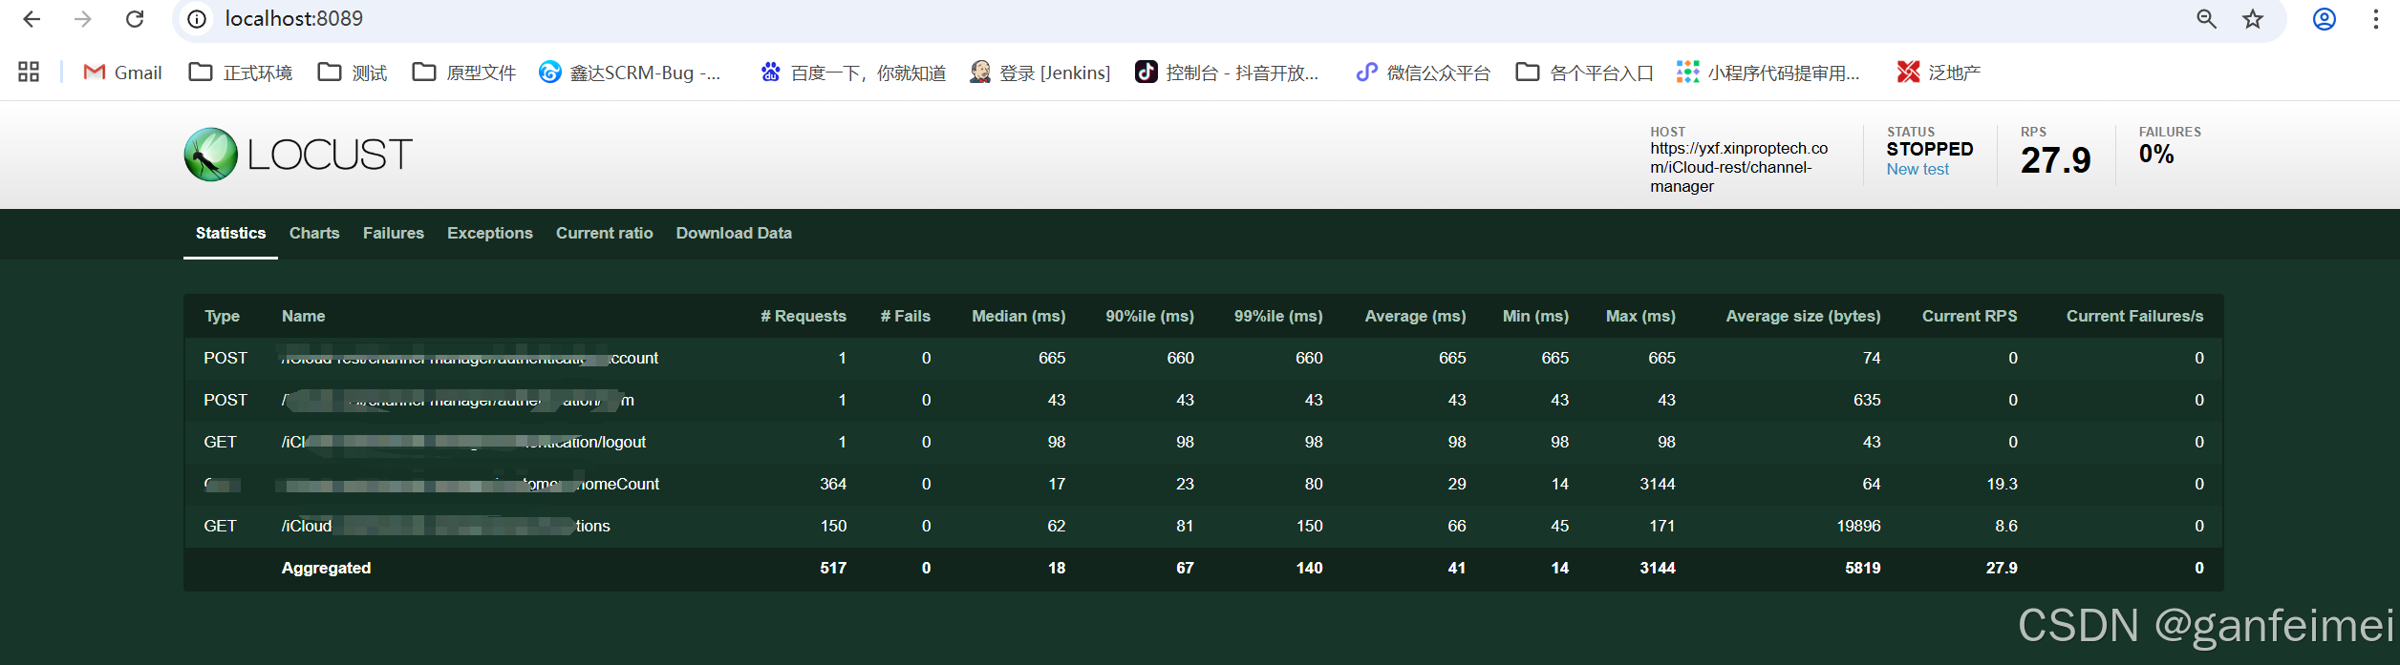Sort by the Current Failures/s header
The width and height of the screenshot is (2400, 665).
pos(2135,316)
